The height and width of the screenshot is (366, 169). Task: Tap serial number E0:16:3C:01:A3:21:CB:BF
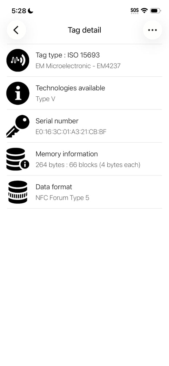point(71,132)
